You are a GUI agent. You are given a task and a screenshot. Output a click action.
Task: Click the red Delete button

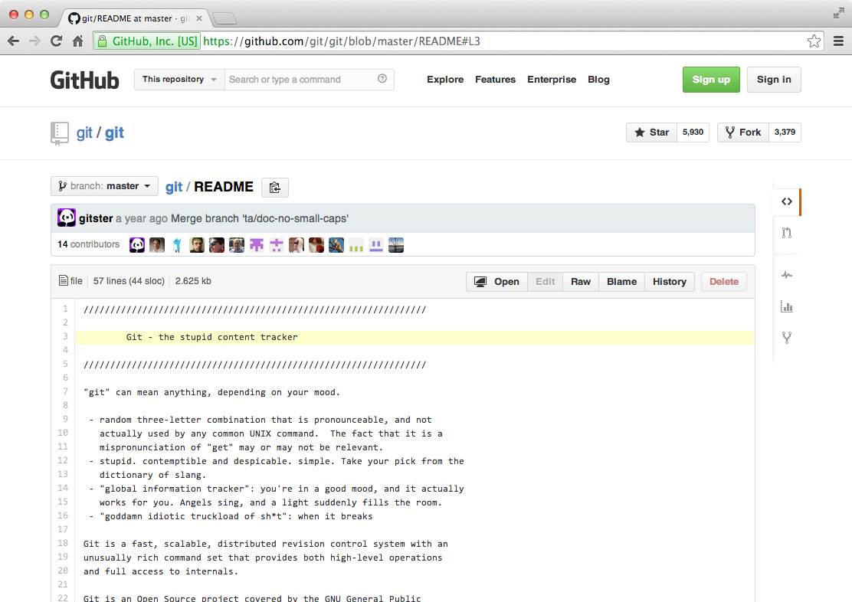pos(724,281)
